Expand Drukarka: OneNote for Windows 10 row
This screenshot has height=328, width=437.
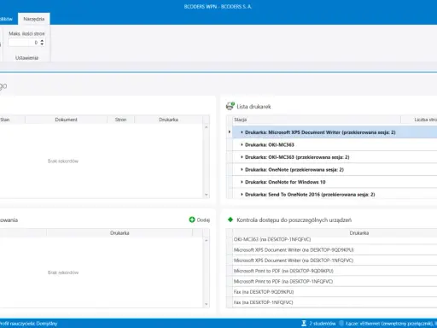pos(242,182)
